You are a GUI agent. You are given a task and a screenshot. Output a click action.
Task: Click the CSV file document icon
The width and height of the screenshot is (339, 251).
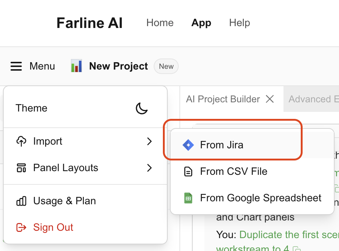(188, 172)
